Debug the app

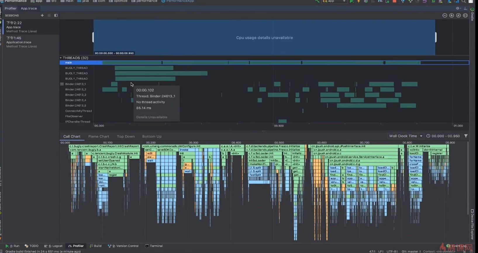(x=366, y=1)
